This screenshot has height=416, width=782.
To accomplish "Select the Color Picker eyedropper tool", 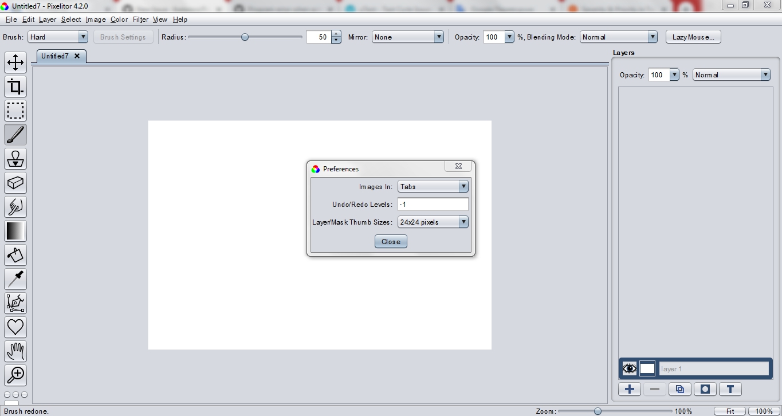I will coord(15,279).
